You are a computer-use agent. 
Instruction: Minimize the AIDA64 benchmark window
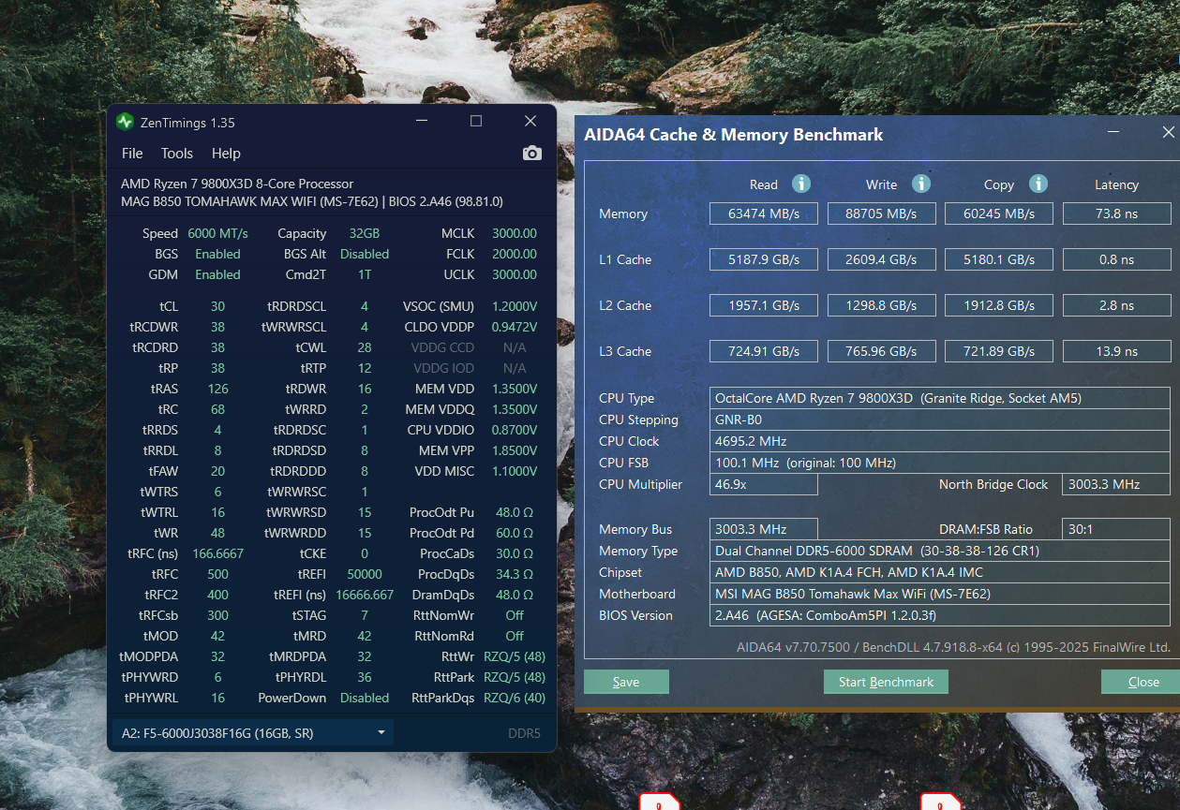click(1113, 132)
